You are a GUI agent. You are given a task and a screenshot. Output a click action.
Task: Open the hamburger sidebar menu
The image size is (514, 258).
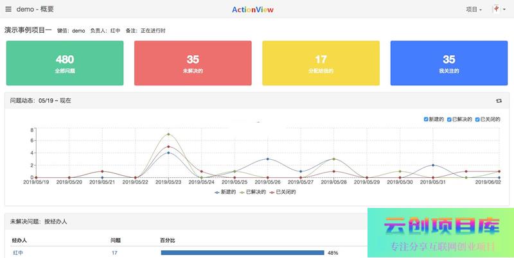[8, 9]
